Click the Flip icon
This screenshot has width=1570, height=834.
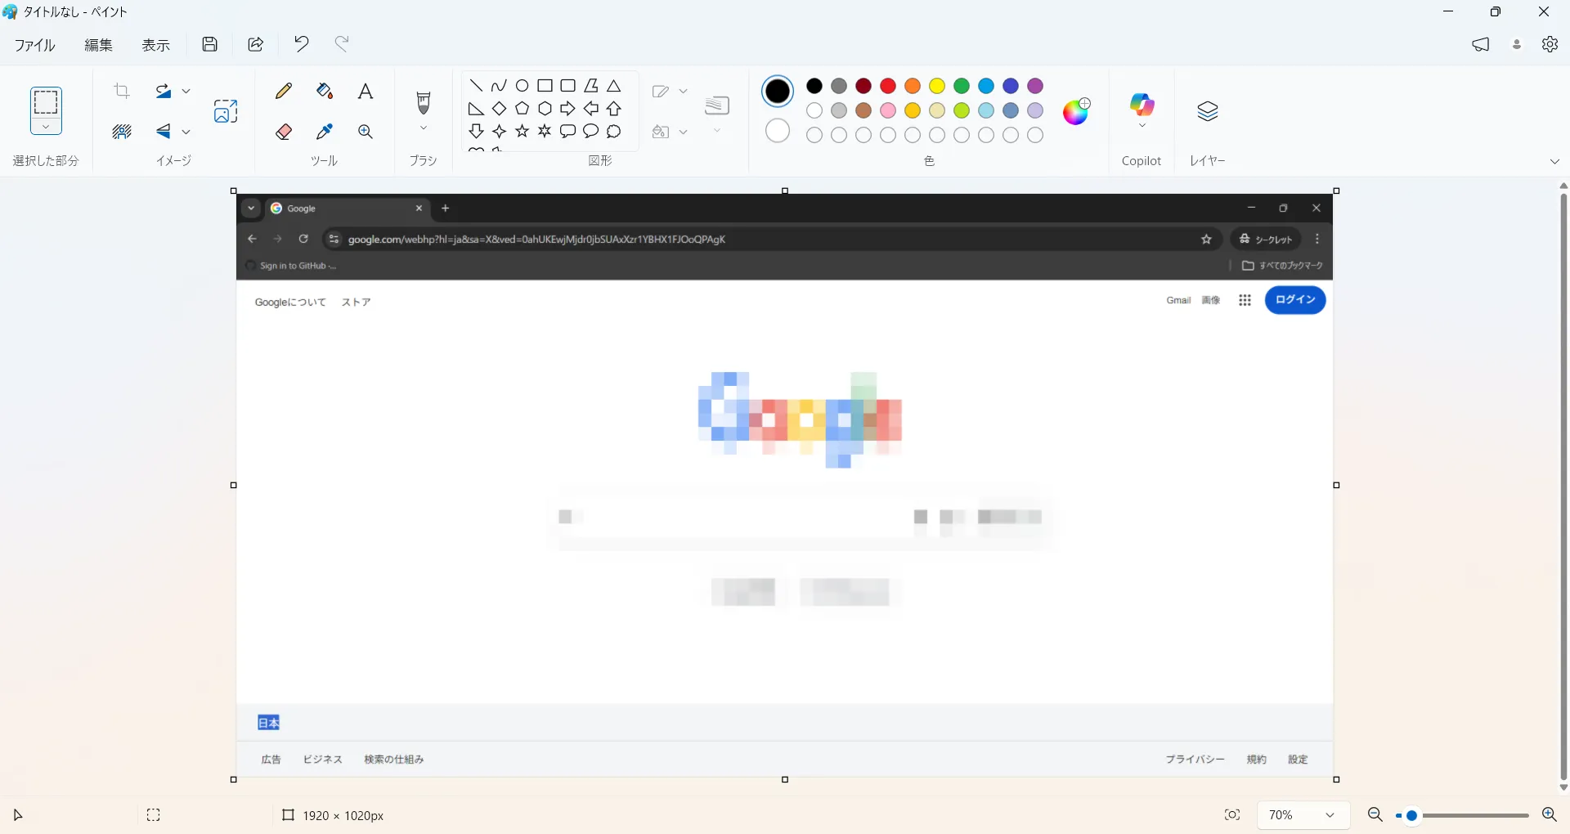164,132
